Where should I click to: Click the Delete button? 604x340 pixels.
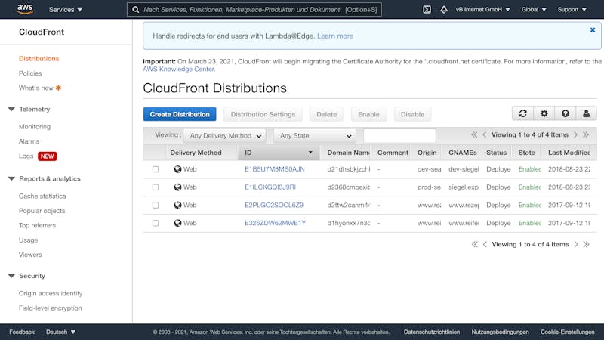(327, 114)
